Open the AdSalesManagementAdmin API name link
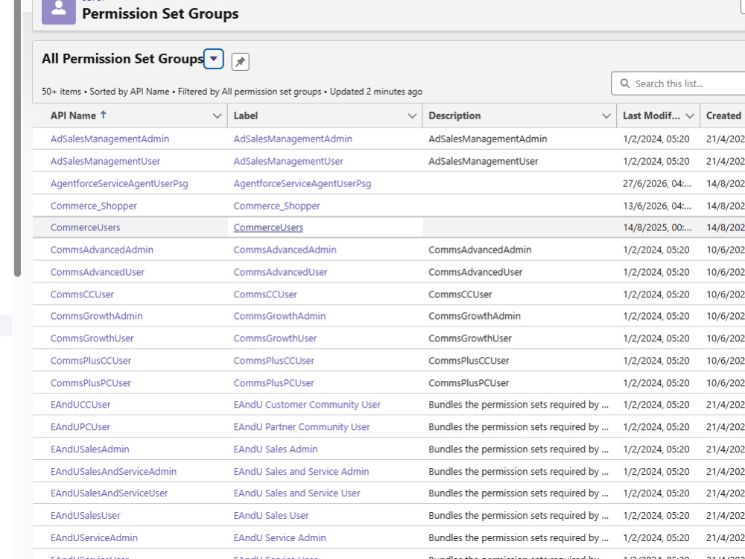The image size is (745, 559). pyautogui.click(x=110, y=139)
